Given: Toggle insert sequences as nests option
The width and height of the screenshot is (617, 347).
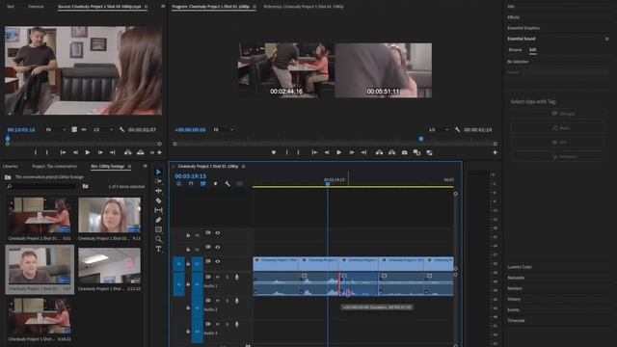Looking at the screenshot, I should tap(178, 184).
